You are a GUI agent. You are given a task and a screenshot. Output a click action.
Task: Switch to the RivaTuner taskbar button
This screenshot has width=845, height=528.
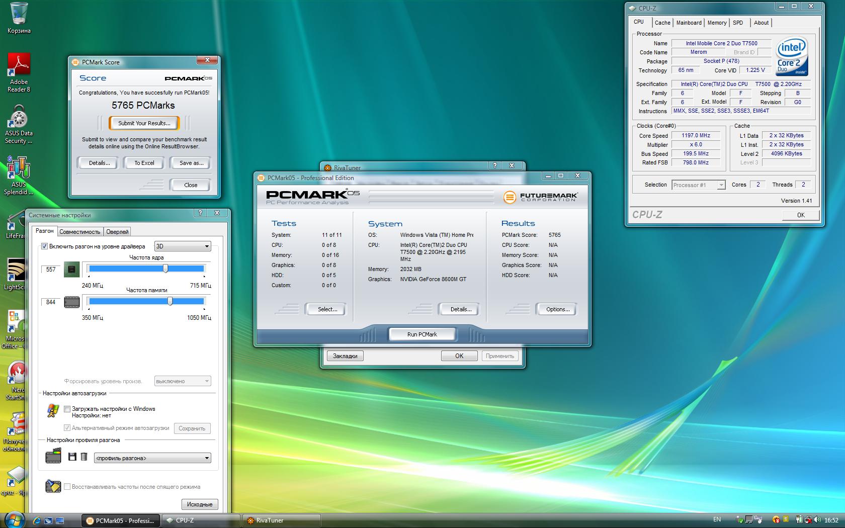(282, 520)
